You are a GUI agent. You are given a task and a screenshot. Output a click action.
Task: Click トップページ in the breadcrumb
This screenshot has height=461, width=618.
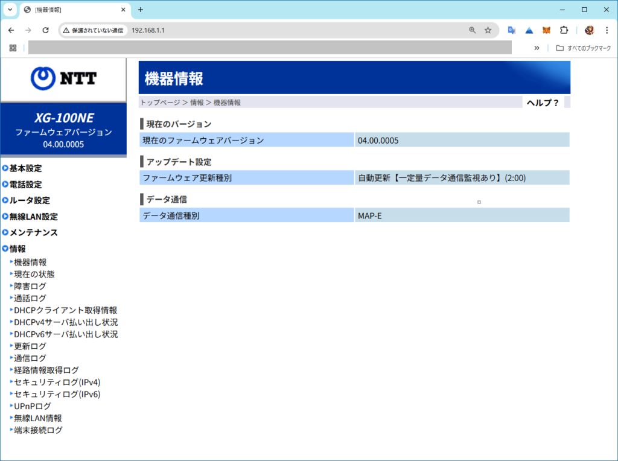click(160, 103)
